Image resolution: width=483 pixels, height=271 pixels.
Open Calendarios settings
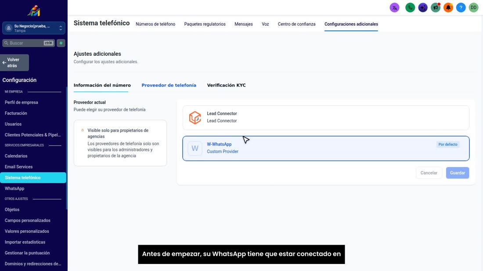tap(16, 156)
